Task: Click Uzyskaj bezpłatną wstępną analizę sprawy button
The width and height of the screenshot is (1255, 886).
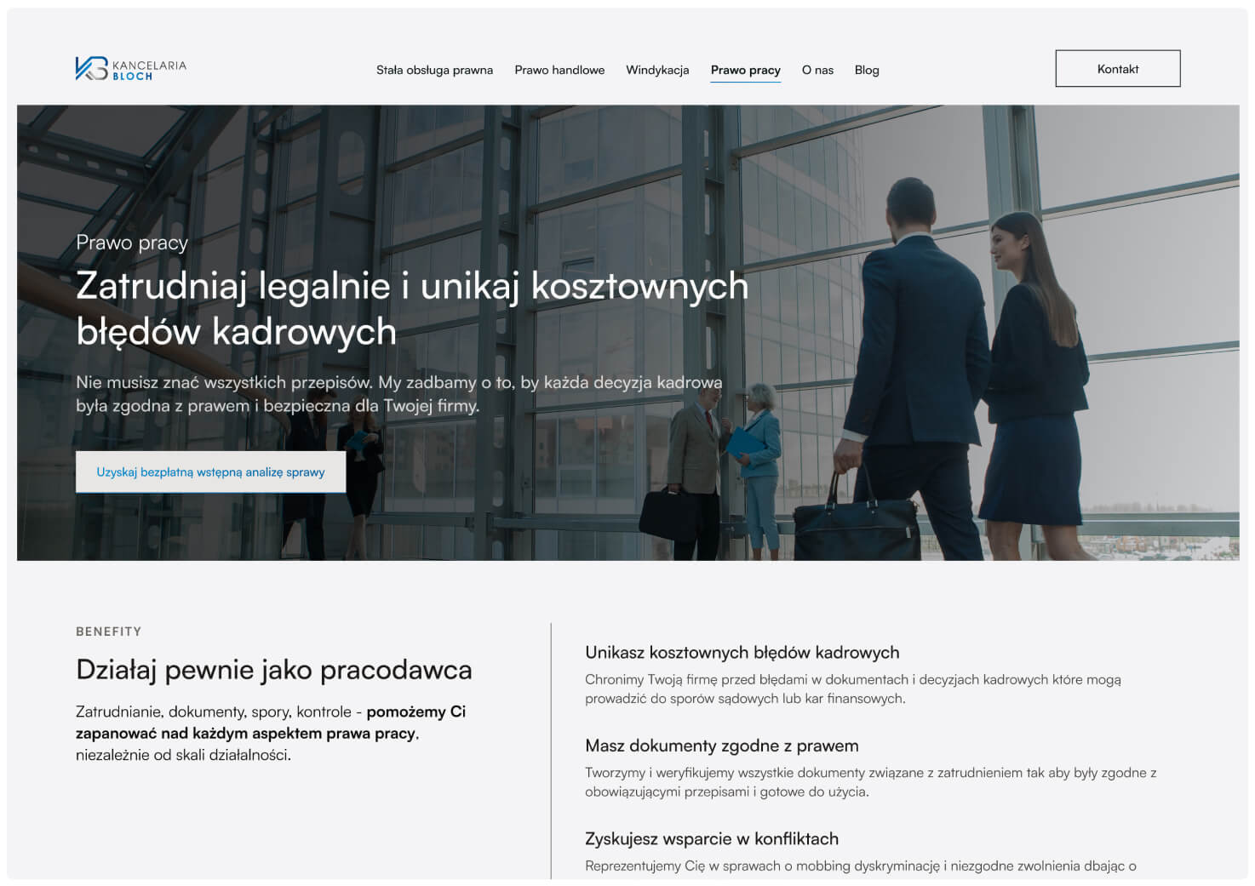Action: point(210,472)
